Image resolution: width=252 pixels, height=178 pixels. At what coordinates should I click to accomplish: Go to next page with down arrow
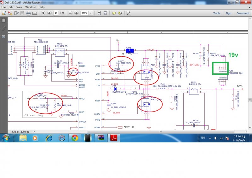49,13
